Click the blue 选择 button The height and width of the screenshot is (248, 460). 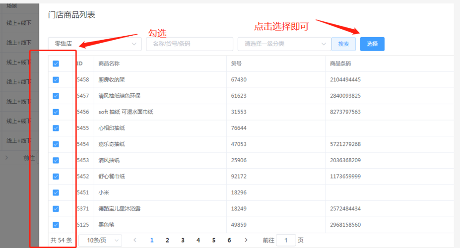372,44
